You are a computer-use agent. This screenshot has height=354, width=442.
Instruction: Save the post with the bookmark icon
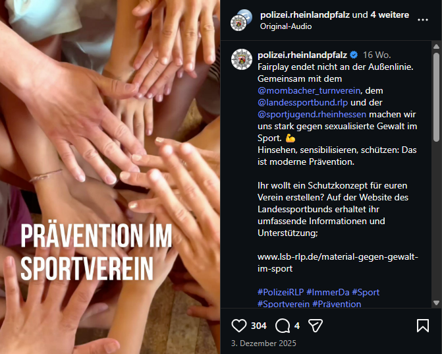pos(423,326)
